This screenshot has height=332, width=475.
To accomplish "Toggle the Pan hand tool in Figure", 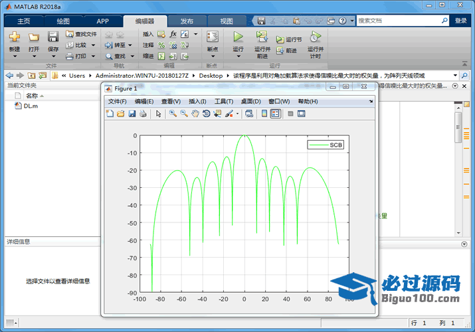I will [x=195, y=114].
